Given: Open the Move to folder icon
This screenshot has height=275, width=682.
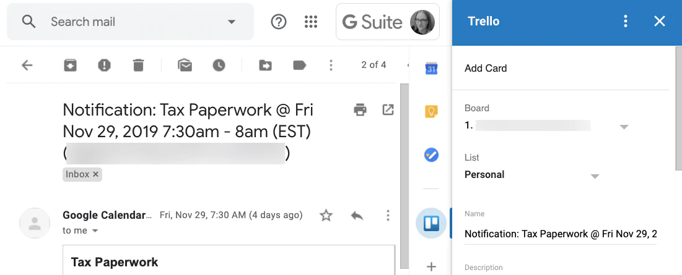Looking at the screenshot, I should click(x=265, y=65).
